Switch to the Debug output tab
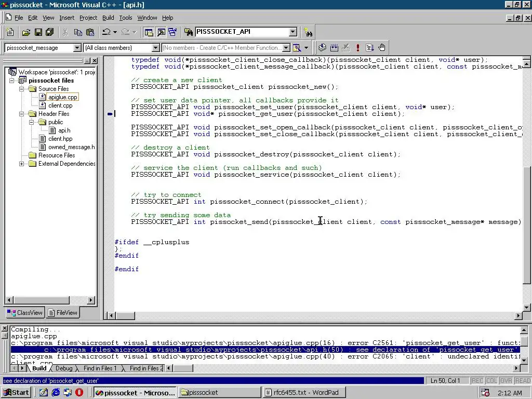This screenshot has height=399, width=532. tap(64, 368)
